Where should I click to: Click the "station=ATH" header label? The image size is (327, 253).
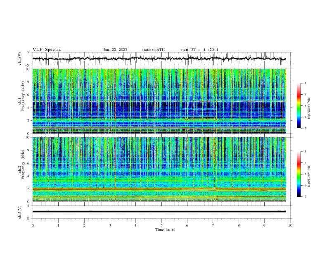153,50
